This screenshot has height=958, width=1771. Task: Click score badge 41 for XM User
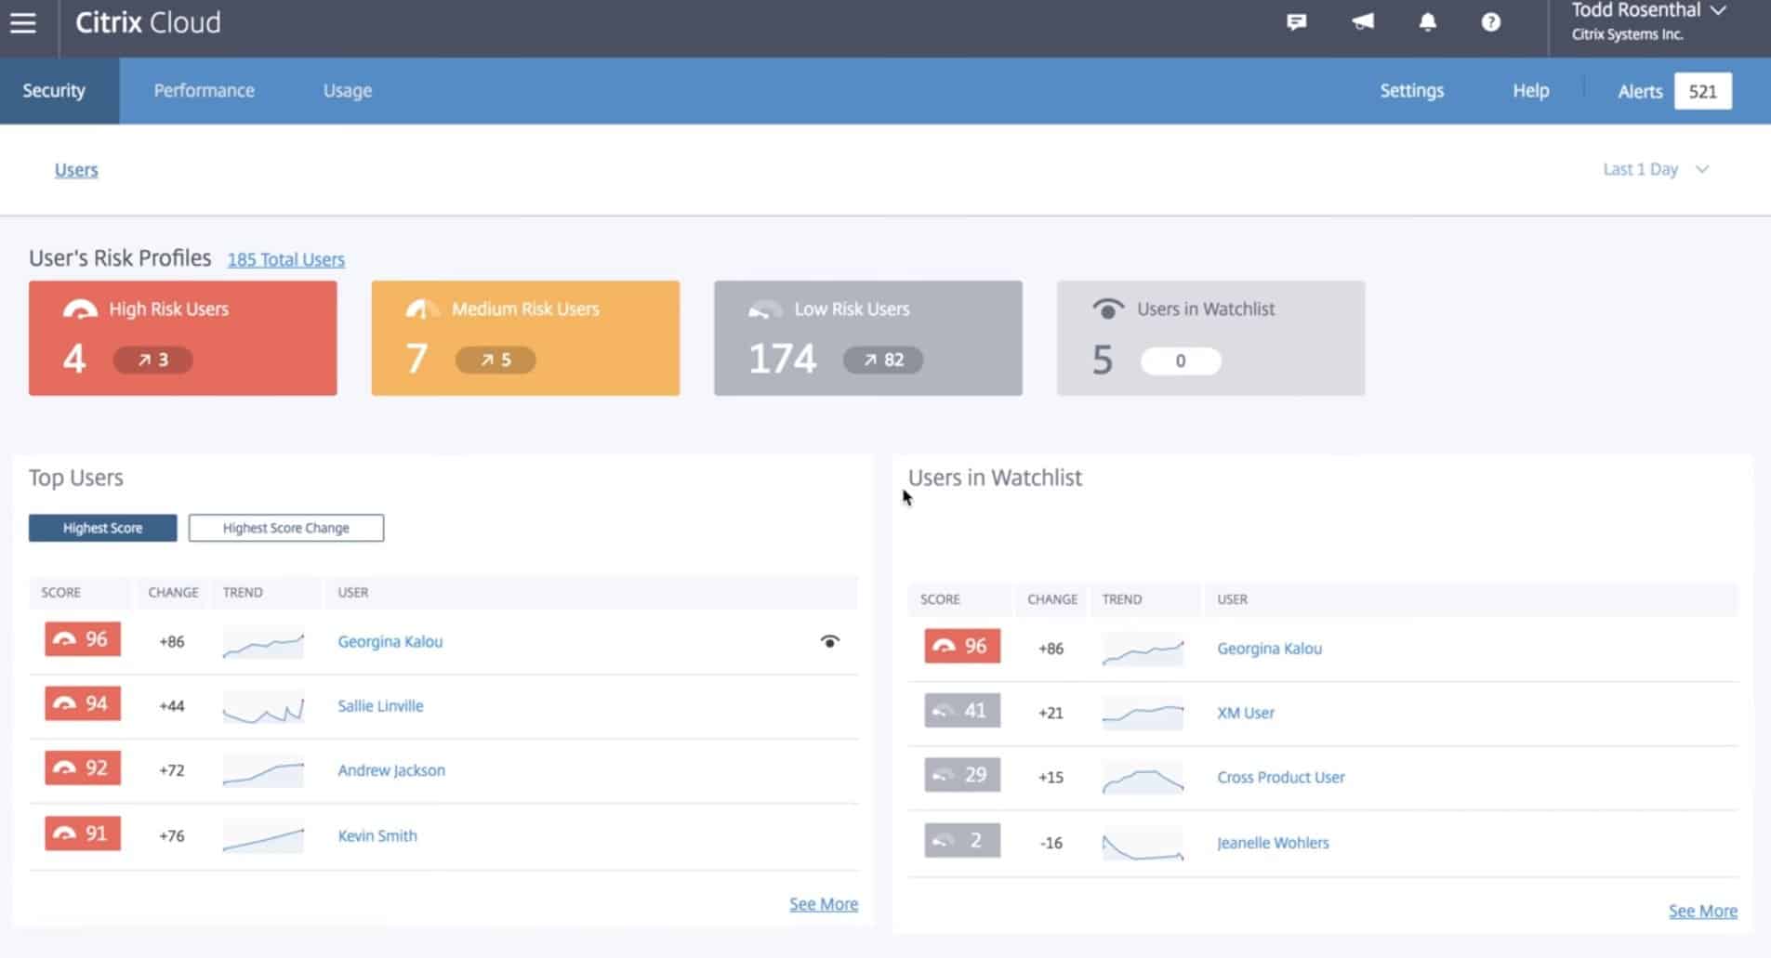point(962,711)
